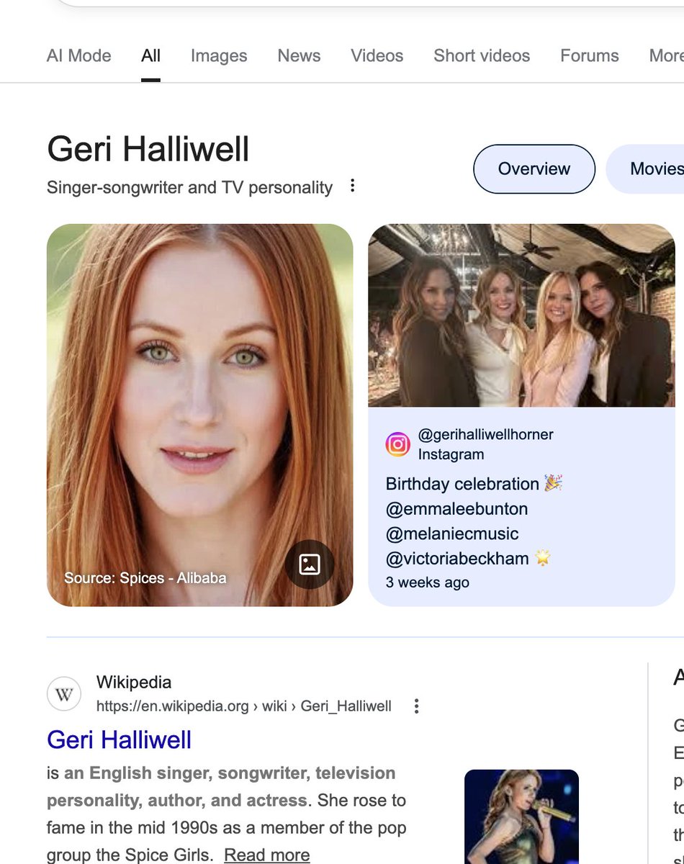The width and height of the screenshot is (684, 864).
Task: Open three-dot menu next to Wikipedia URL
Action: [x=416, y=706]
